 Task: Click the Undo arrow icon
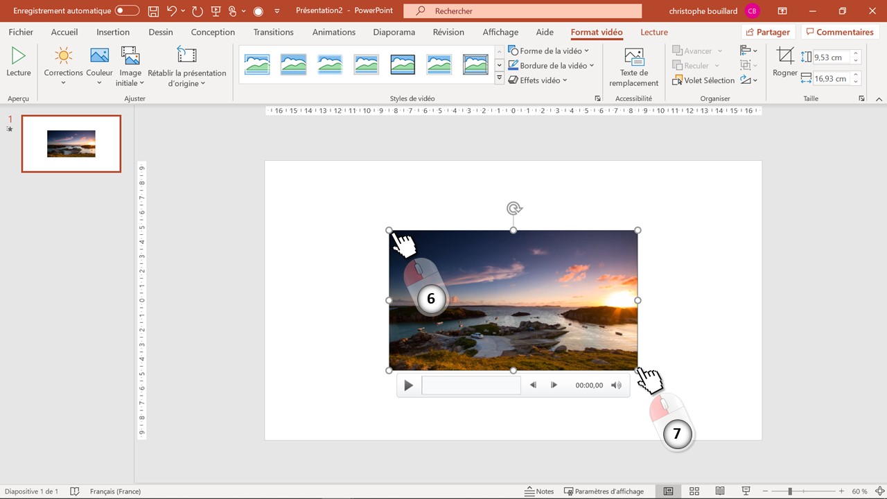pos(172,11)
